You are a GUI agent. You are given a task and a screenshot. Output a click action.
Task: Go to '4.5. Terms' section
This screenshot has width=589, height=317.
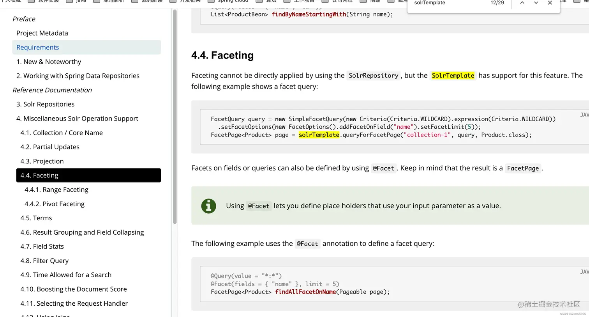(x=36, y=218)
